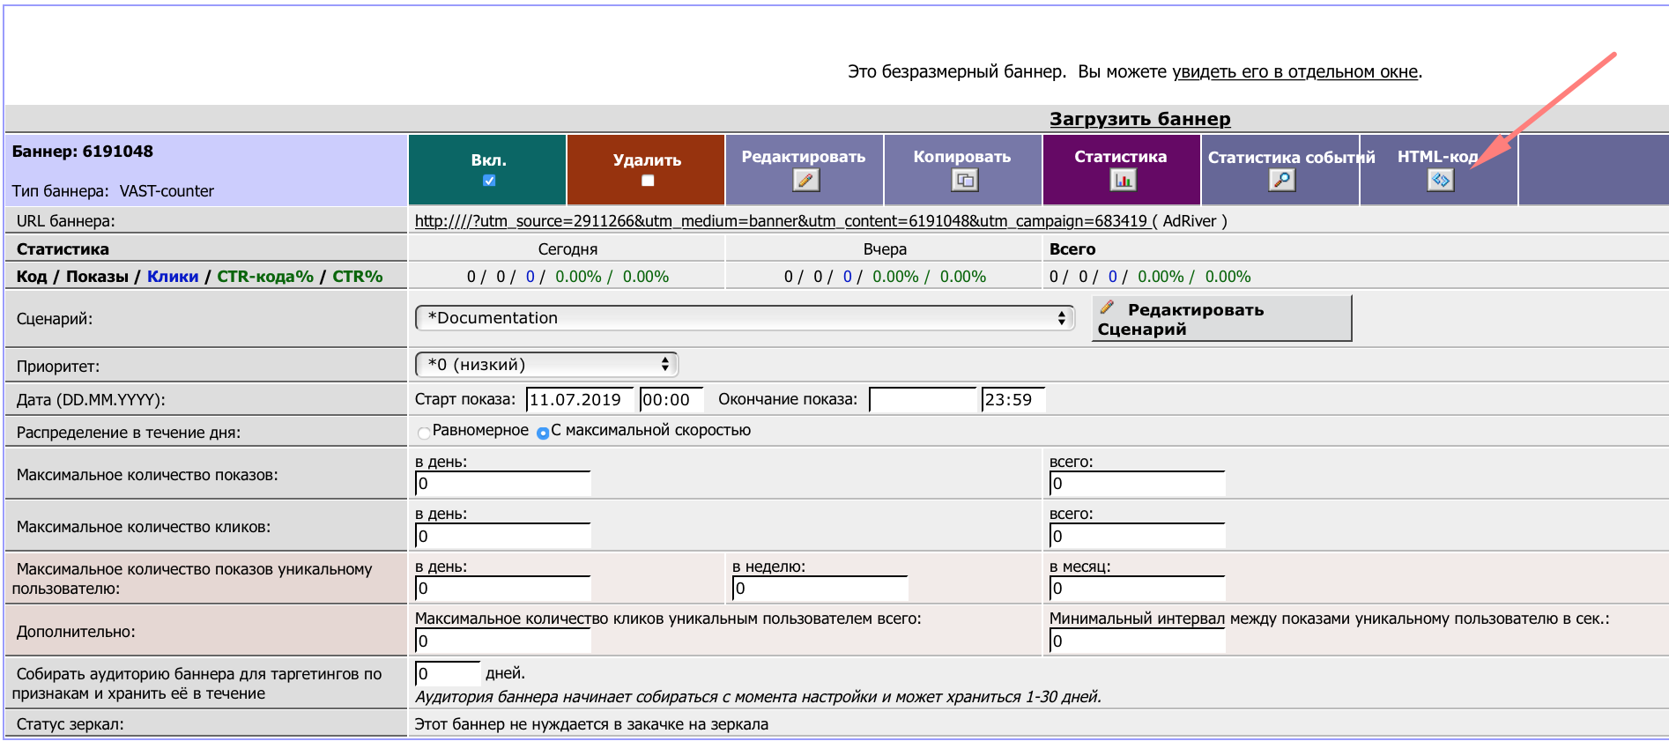Open the banner URL link with utm_source
1669x756 pixels.
pos(782,221)
